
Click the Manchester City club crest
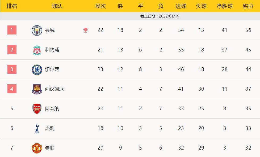(37, 30)
